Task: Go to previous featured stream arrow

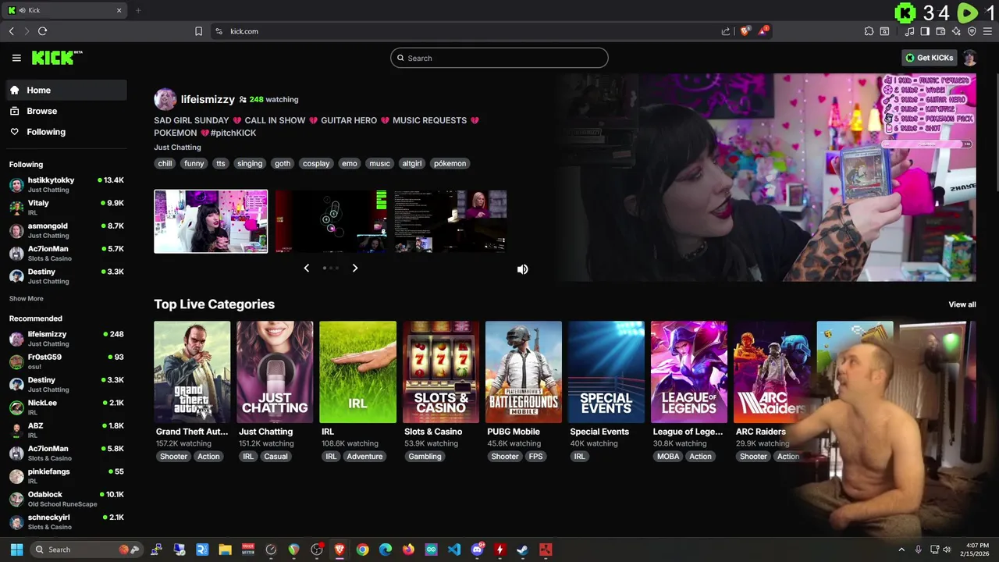Action: tap(306, 268)
